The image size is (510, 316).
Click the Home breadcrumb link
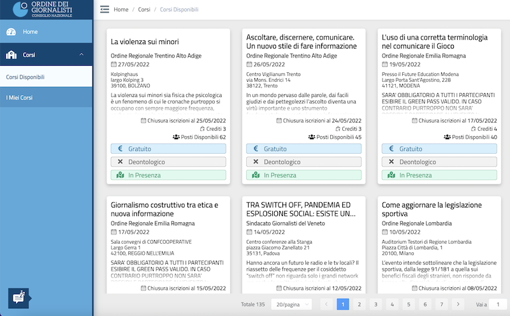tap(120, 10)
